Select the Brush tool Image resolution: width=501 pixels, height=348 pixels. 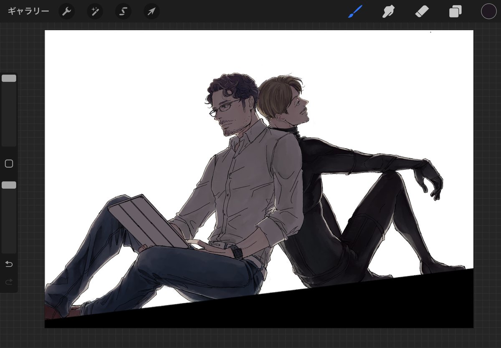click(355, 11)
